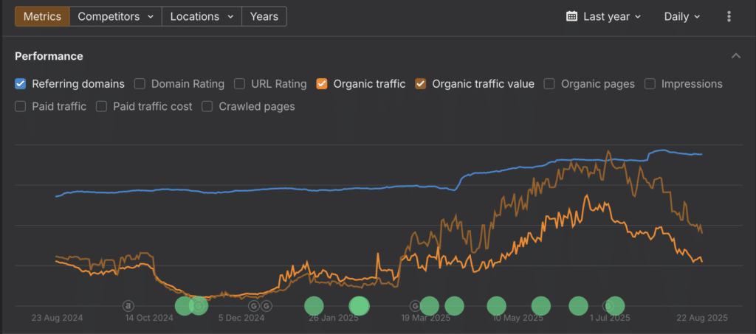Tick the Crawled pages checkbox
The image size is (756, 334).
coord(207,106)
